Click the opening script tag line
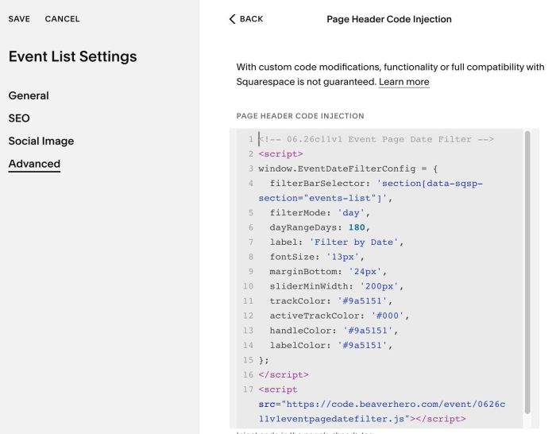556x434 pixels. (281, 154)
